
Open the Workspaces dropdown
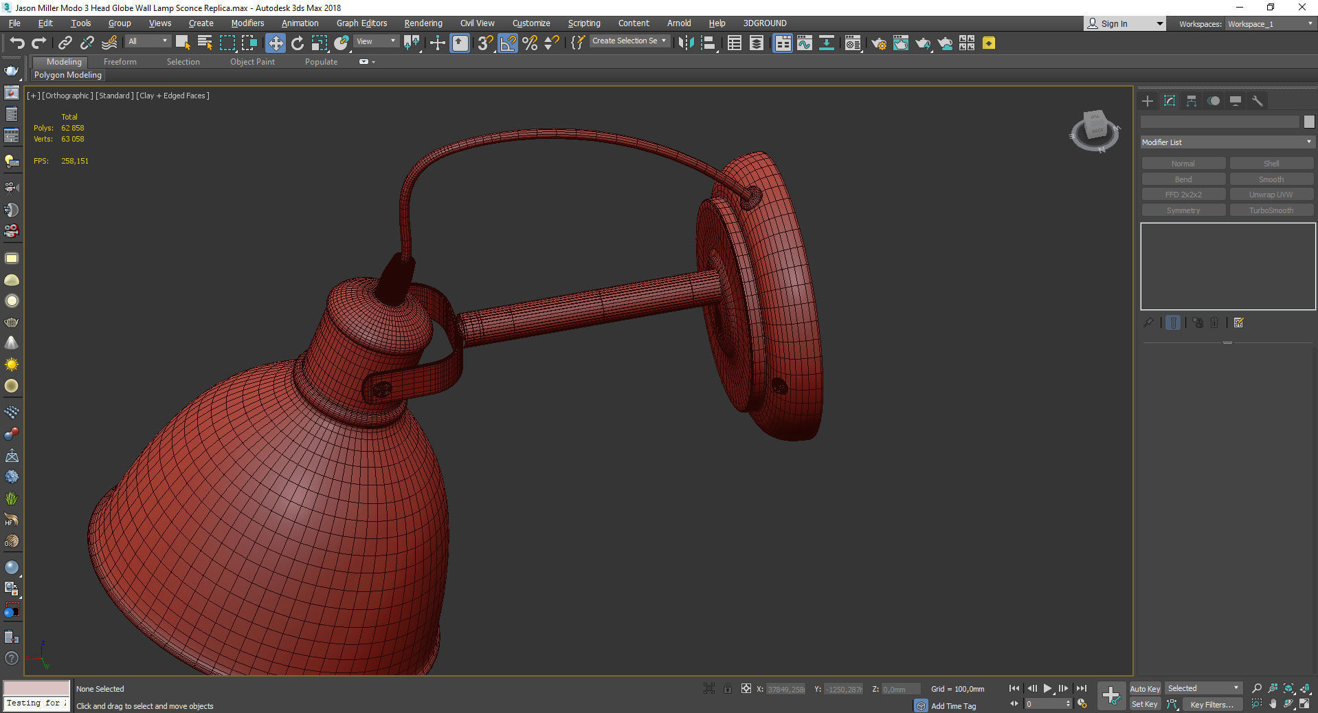pos(1270,24)
